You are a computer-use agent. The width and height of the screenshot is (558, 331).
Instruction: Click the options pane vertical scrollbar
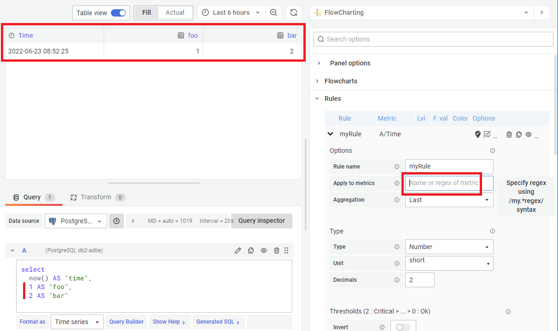(555, 105)
